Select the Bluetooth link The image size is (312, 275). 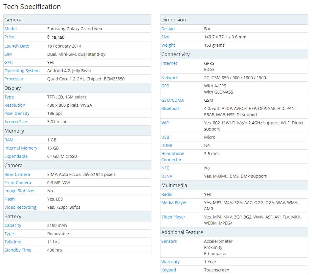pos(171,109)
